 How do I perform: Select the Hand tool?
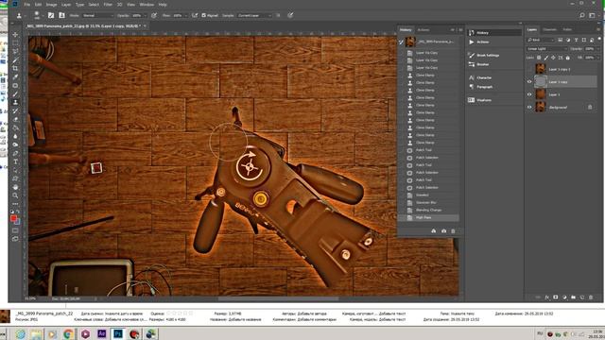(15, 187)
